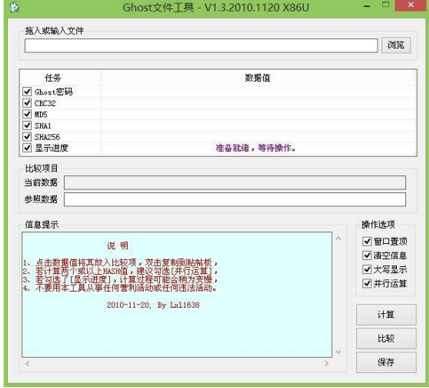Toggle the MD5 checkbox

[x=28, y=114]
